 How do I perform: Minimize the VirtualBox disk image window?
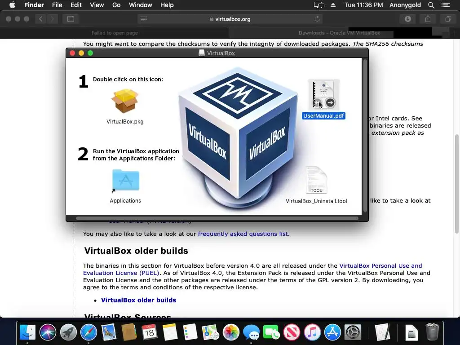click(x=81, y=53)
